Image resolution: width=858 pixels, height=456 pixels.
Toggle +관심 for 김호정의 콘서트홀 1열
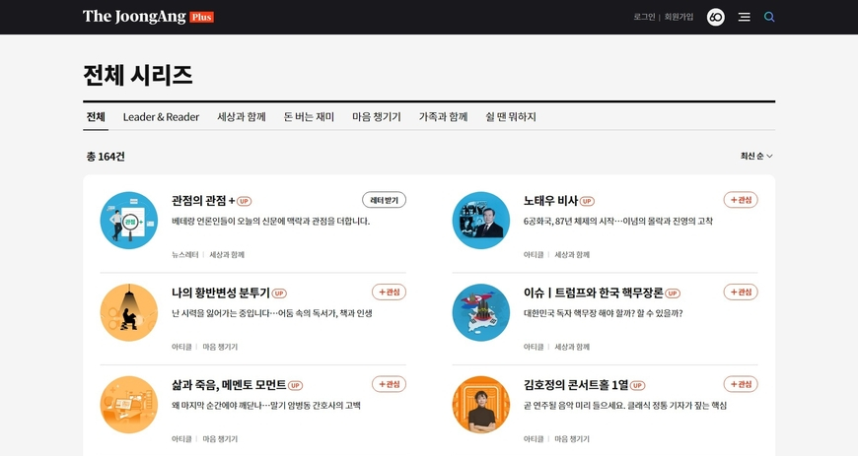coord(741,384)
